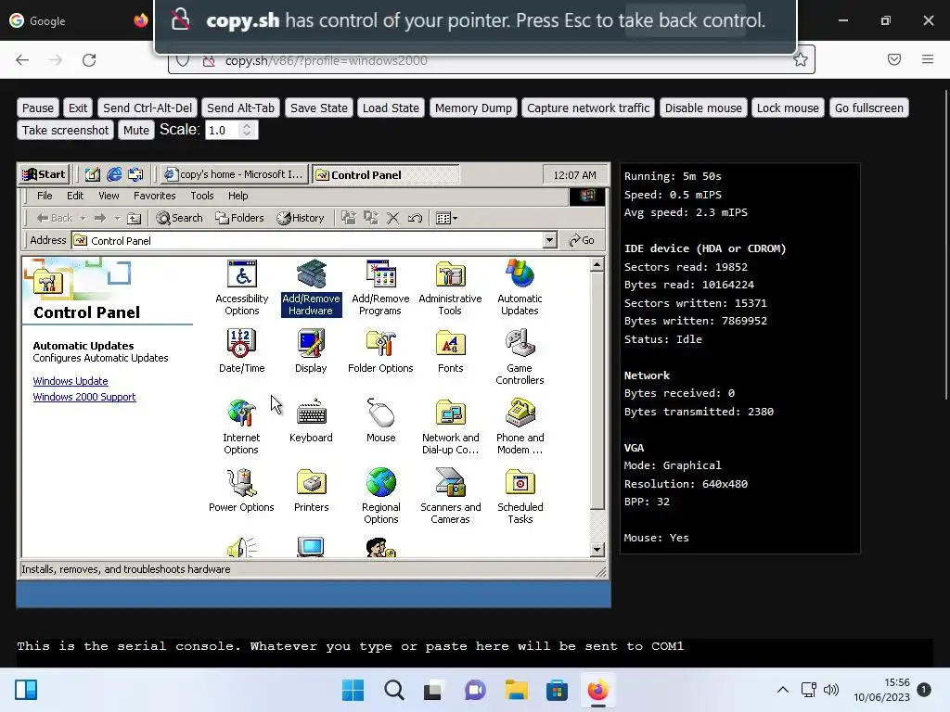The height and width of the screenshot is (712, 950).
Task: Open Game Controllers icon
Action: pos(520,357)
